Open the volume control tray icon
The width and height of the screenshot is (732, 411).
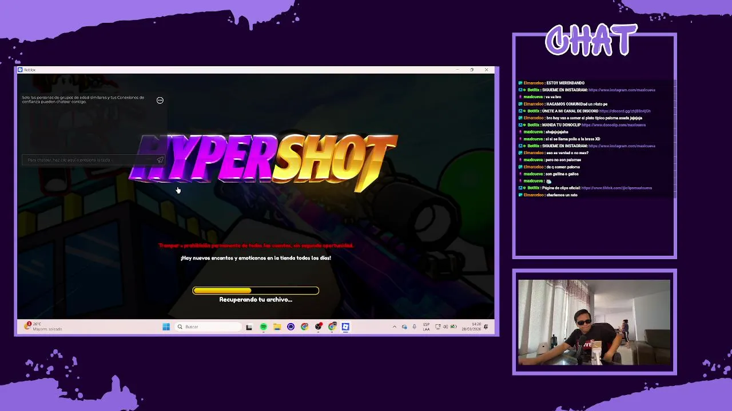(445, 327)
